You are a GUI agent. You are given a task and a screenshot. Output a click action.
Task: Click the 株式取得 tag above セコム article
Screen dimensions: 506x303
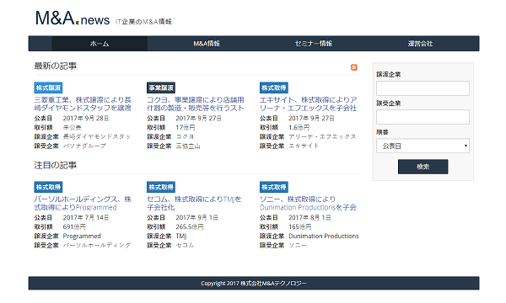pos(161,187)
